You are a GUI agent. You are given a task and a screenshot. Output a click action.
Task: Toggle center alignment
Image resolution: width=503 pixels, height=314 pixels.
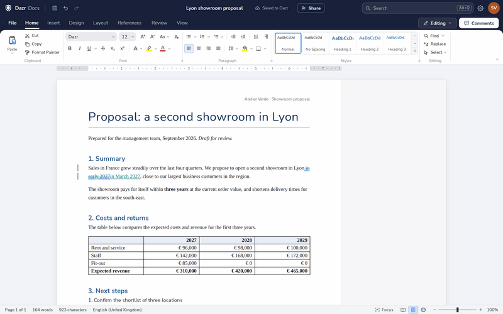pos(199,48)
